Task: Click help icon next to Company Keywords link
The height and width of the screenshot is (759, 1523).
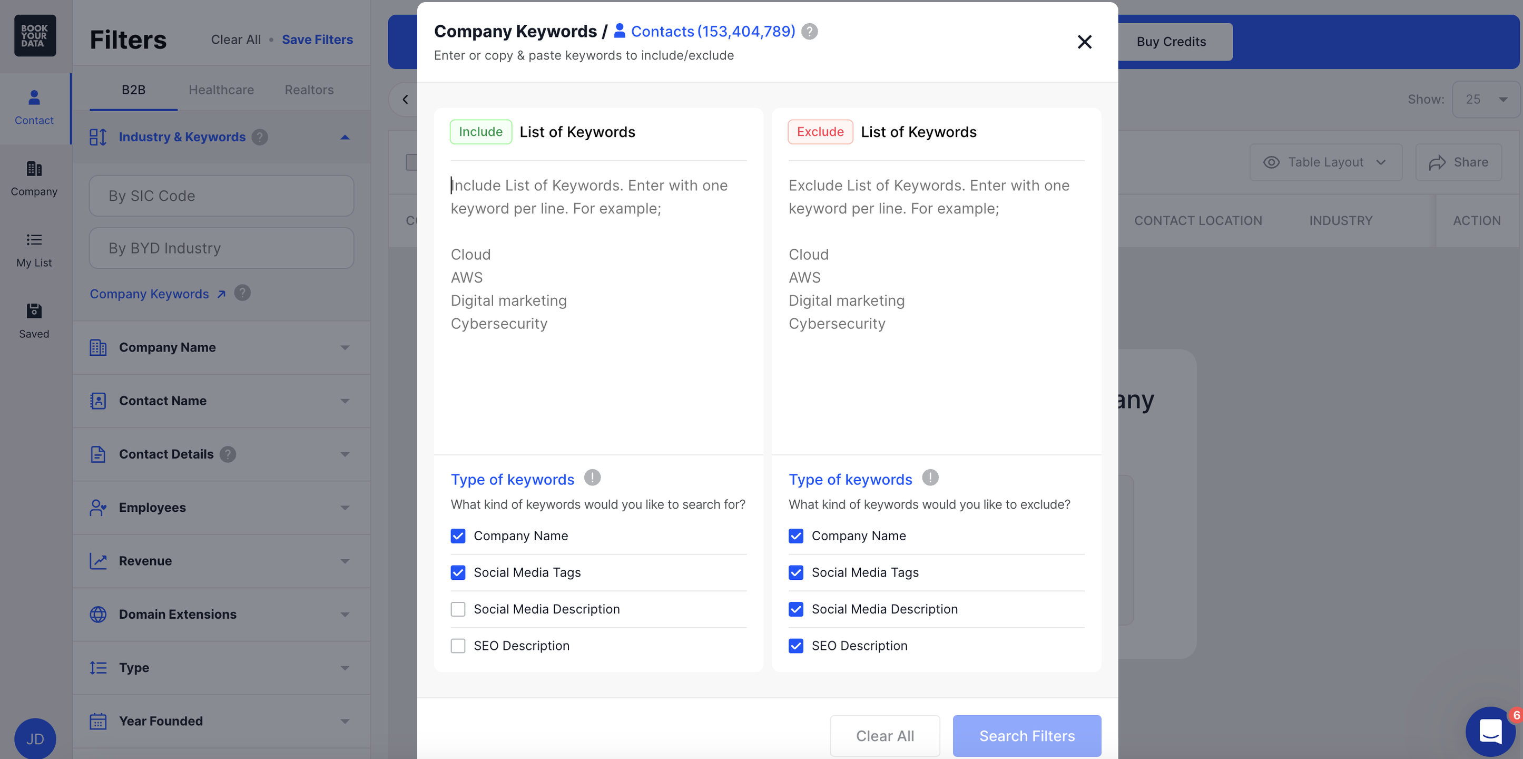Action: [242, 294]
